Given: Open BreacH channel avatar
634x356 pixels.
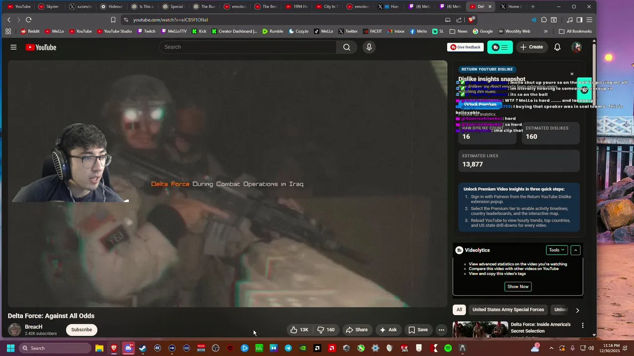Looking at the screenshot, I should coord(15,330).
